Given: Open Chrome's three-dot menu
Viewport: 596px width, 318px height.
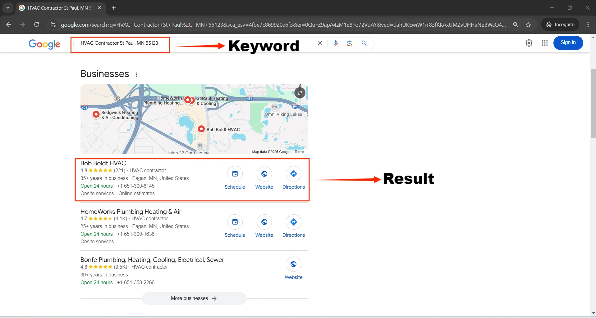Looking at the screenshot, I should point(588,25).
